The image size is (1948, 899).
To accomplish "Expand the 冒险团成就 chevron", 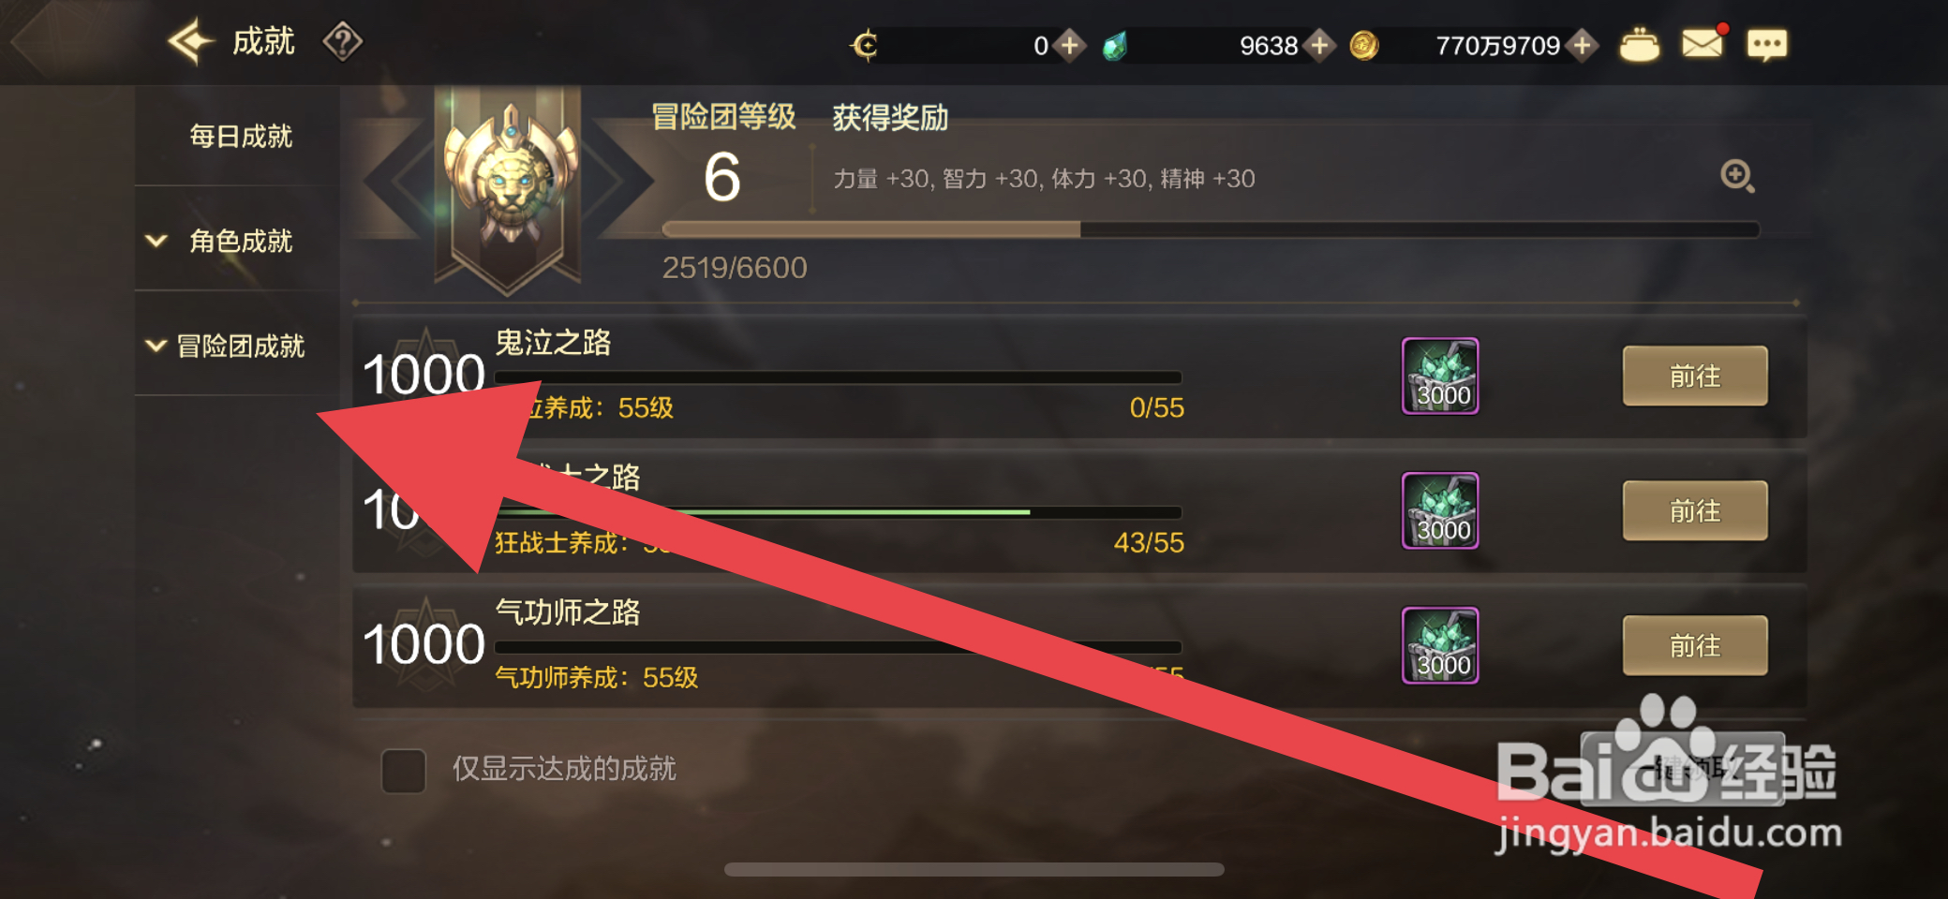I will [156, 346].
